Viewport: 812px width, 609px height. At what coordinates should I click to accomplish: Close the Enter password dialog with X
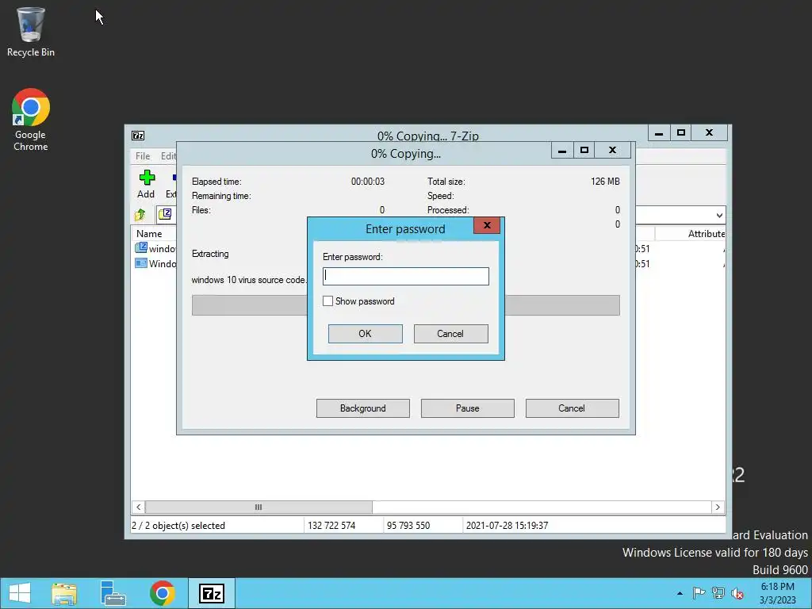[x=487, y=225]
